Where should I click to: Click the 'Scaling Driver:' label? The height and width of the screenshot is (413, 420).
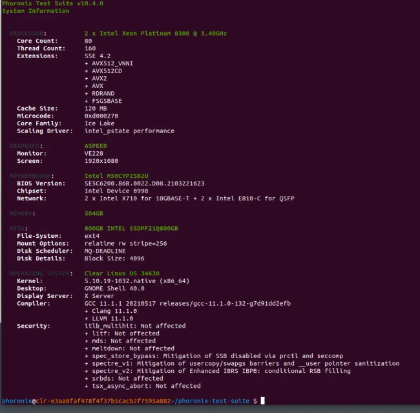point(45,131)
